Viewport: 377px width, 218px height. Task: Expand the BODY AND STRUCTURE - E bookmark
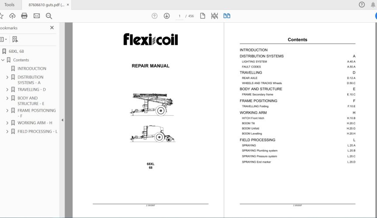[7, 98]
